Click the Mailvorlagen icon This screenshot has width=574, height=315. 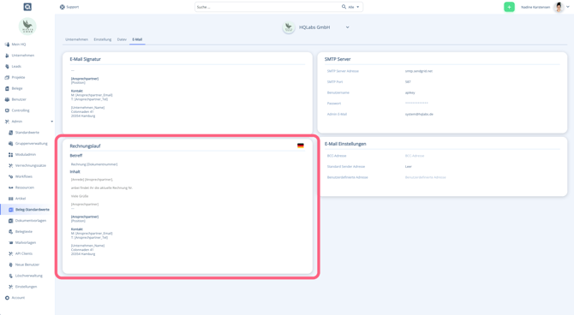point(10,242)
